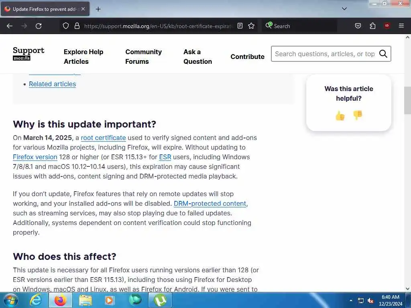
Task: Click the Who does this affect heading
Action: coord(65,256)
